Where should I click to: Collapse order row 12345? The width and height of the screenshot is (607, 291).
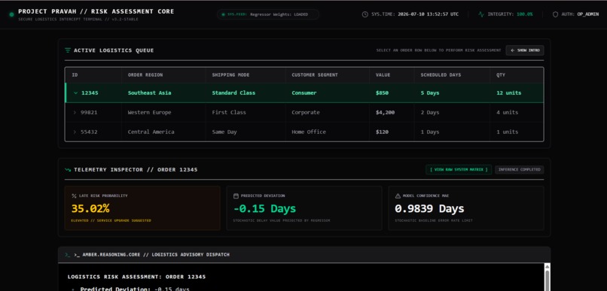pyautogui.click(x=75, y=92)
